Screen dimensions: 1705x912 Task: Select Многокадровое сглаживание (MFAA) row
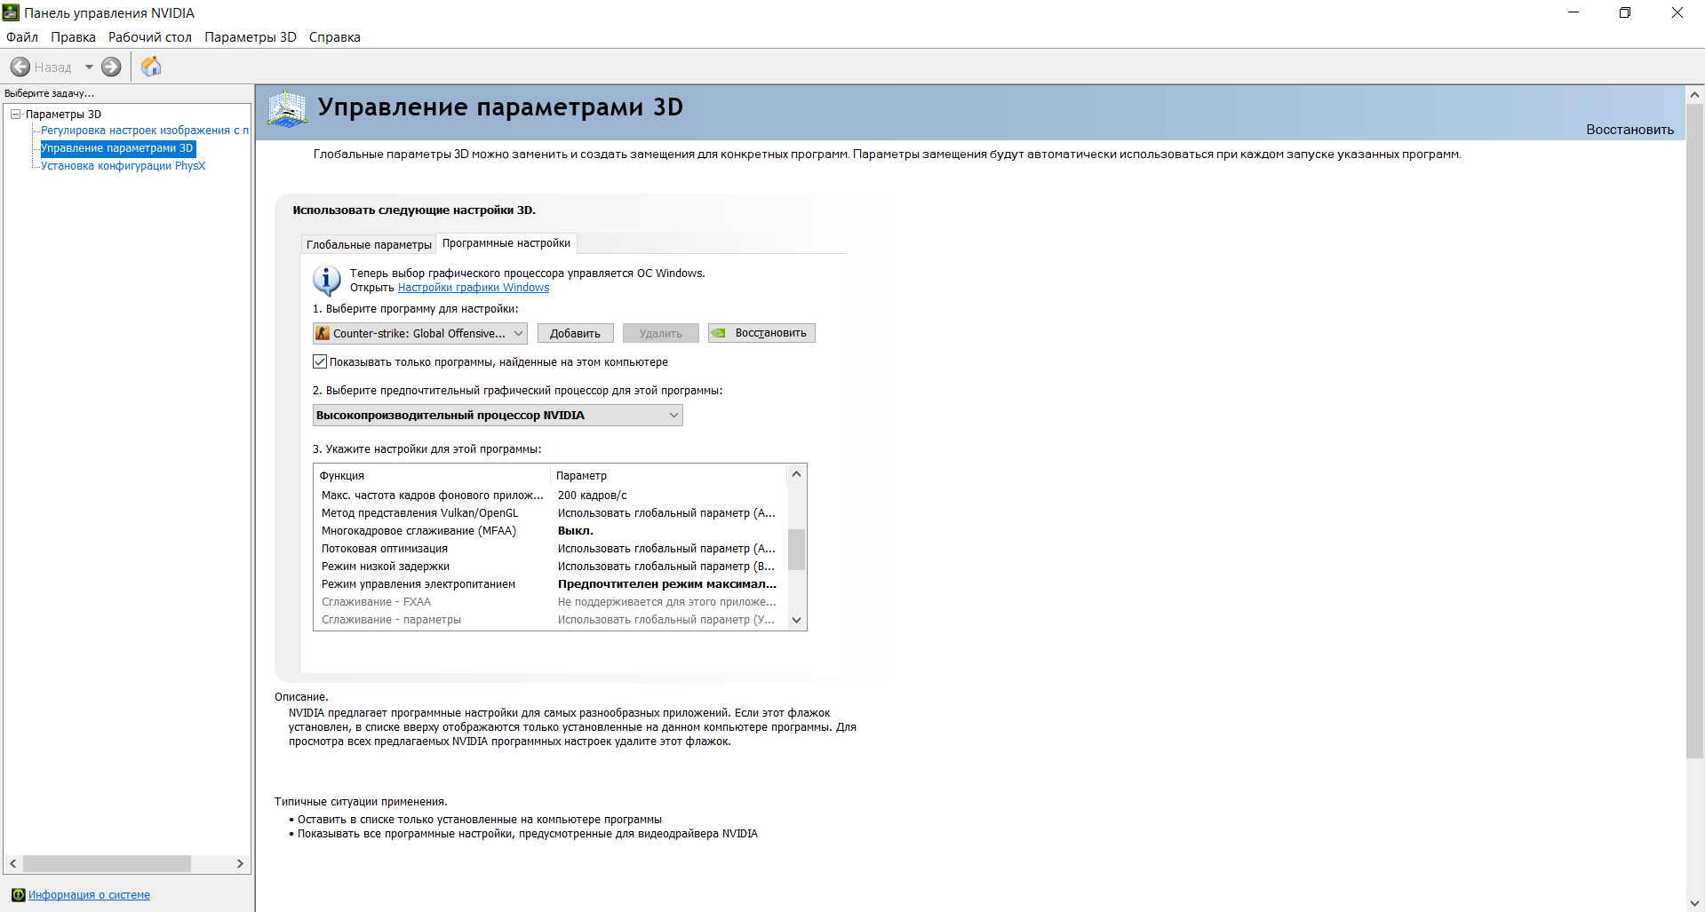[550, 531]
